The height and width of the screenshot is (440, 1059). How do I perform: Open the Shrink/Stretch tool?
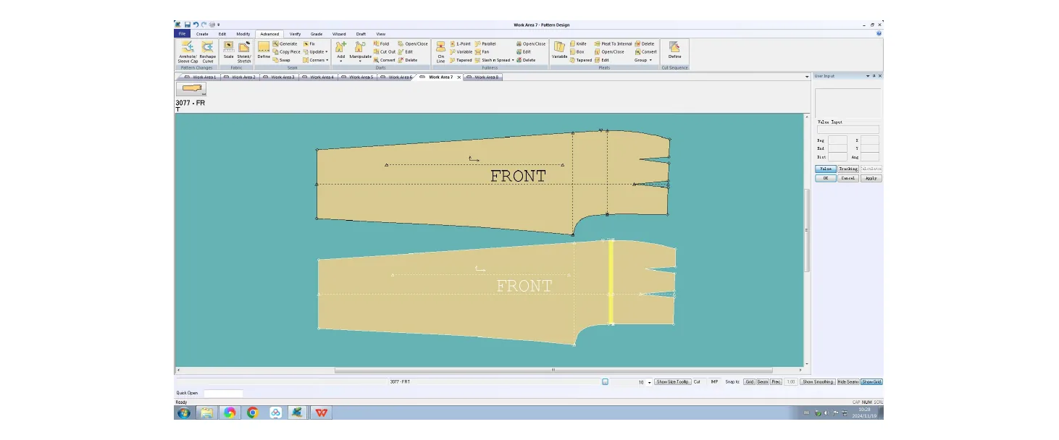click(x=244, y=52)
